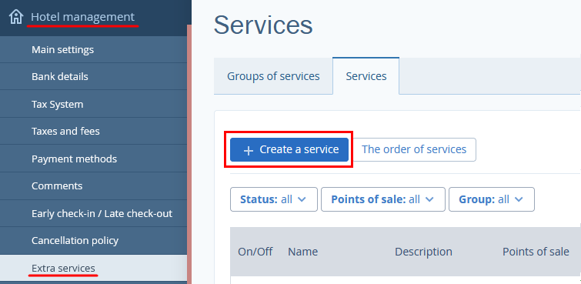Screen dimensions: 581x284
Task: Navigate to Payment methods
Action: pyautogui.click(x=93, y=159)
